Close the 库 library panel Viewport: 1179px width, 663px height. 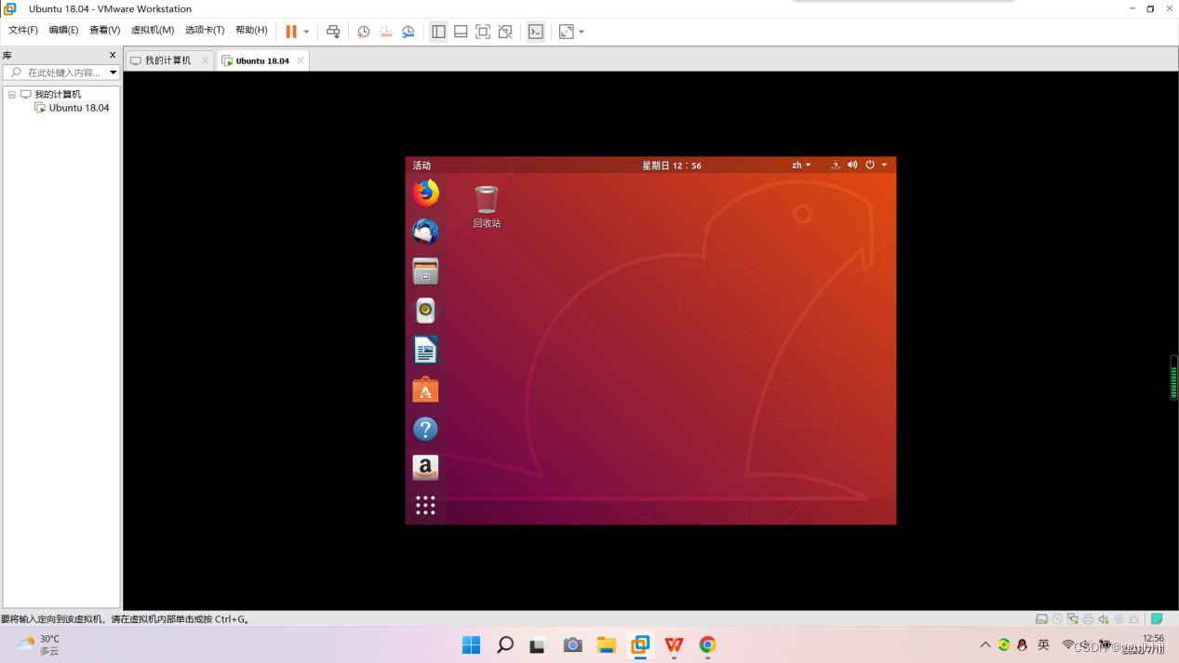113,55
